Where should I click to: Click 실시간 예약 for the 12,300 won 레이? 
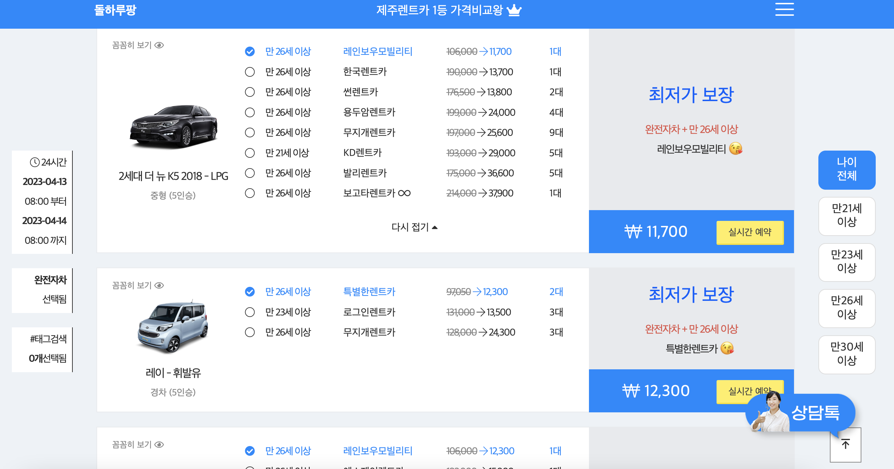pyautogui.click(x=751, y=391)
